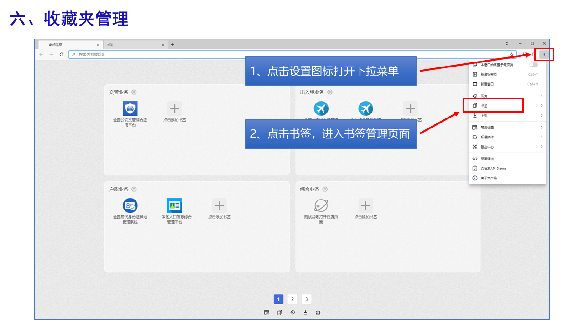
Task: Click the bottom downloads icon
Action: tap(305, 313)
